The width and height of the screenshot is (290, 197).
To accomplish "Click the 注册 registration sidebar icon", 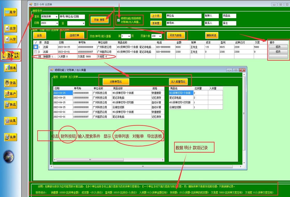I will point(10,137).
